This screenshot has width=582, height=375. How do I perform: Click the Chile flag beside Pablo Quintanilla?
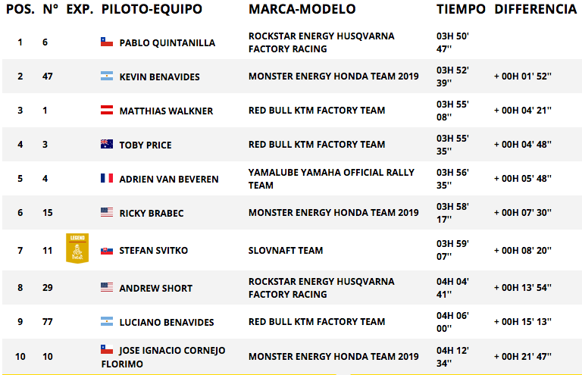point(107,42)
